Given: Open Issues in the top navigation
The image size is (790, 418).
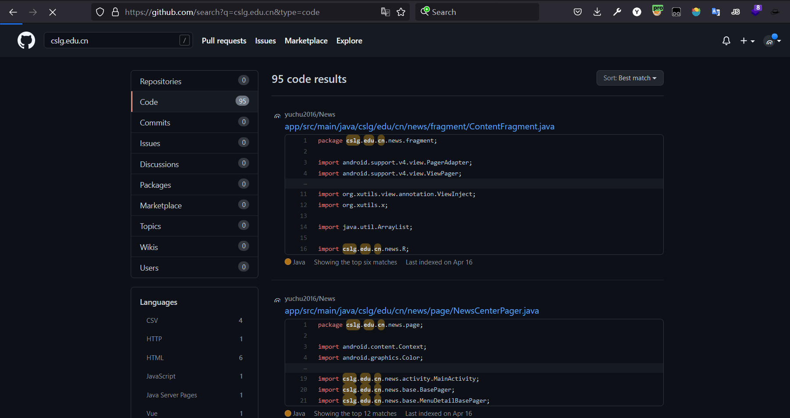Looking at the screenshot, I should [265, 40].
